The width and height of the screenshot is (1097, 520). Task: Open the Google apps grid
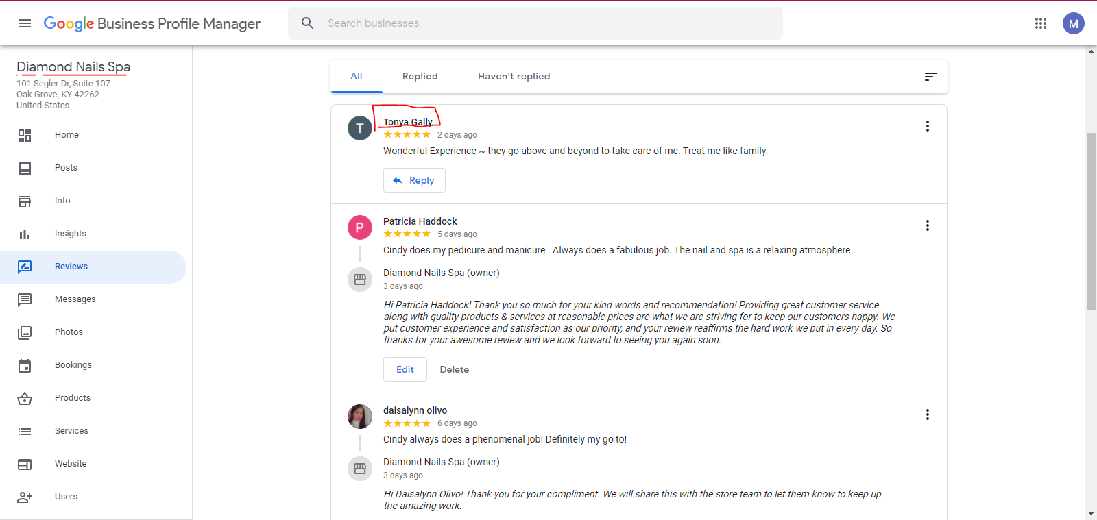pyautogui.click(x=1041, y=23)
